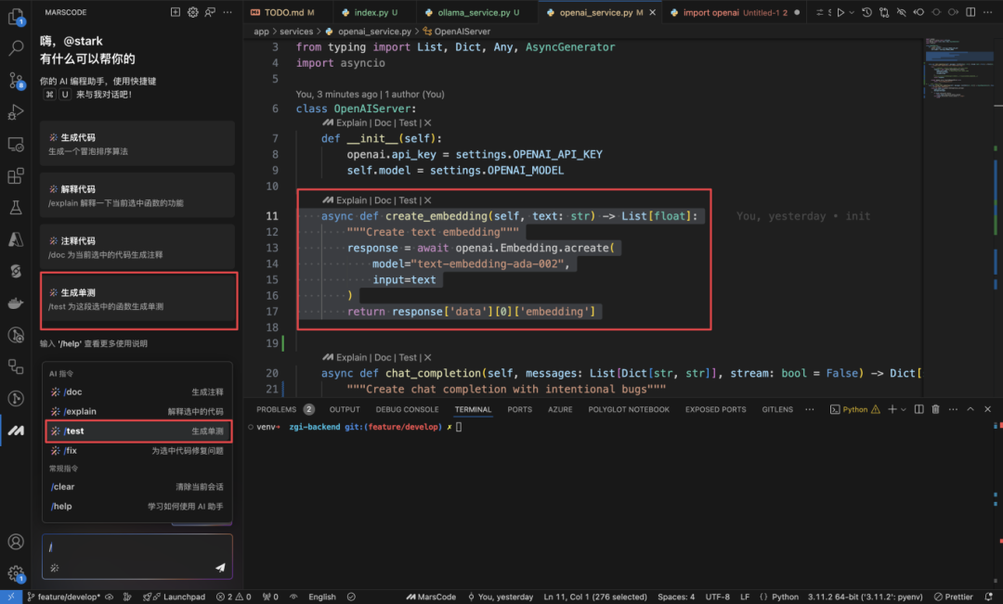The image size is (1003, 604).
Task: Split the editor to the right
Action: [x=970, y=12]
